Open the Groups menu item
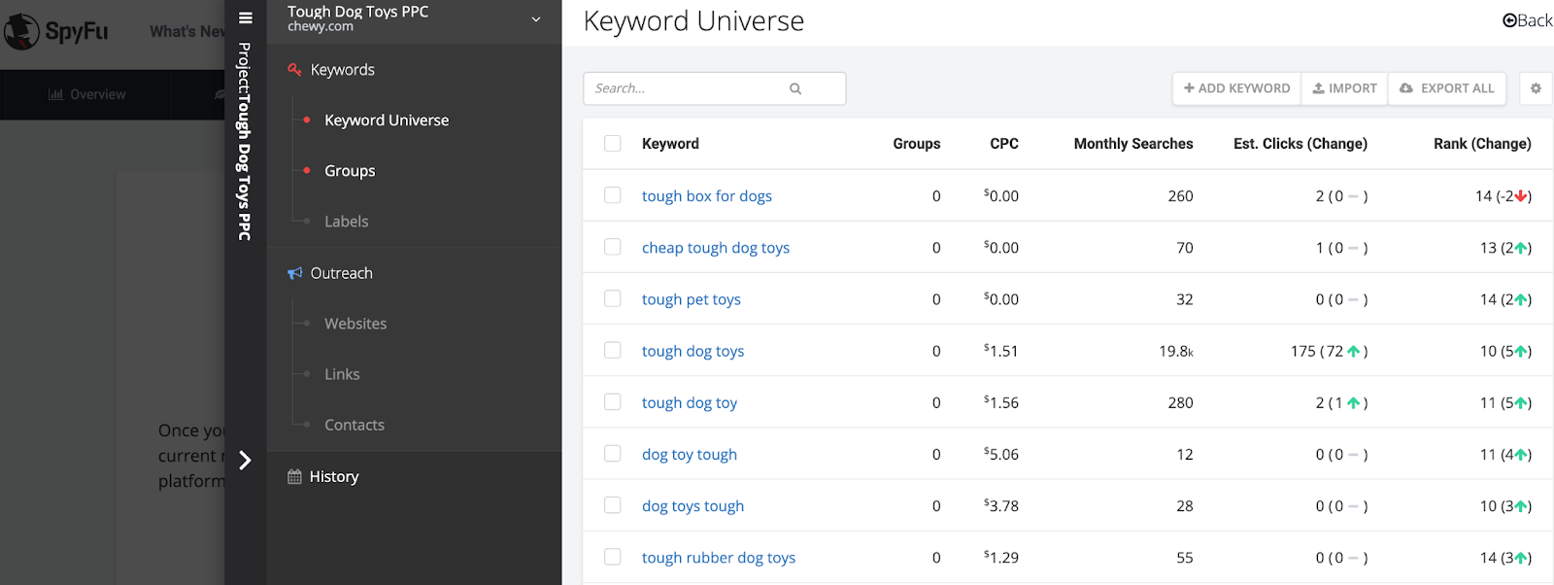 click(350, 171)
